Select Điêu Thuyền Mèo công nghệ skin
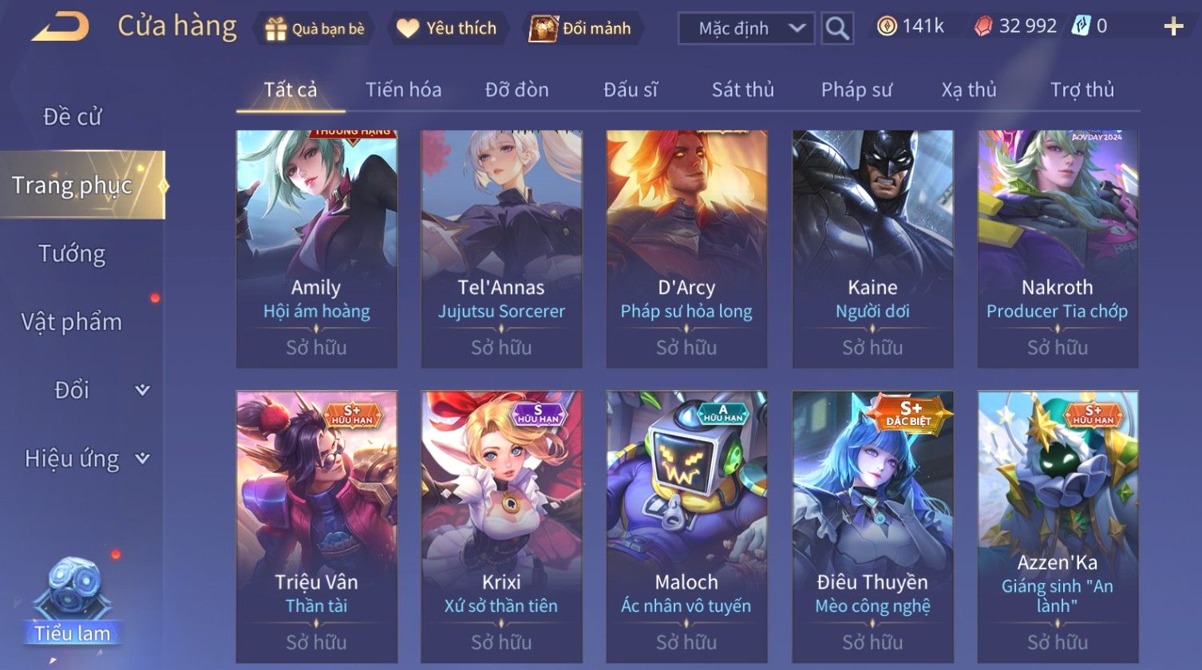This screenshot has height=670, width=1202. [872, 526]
